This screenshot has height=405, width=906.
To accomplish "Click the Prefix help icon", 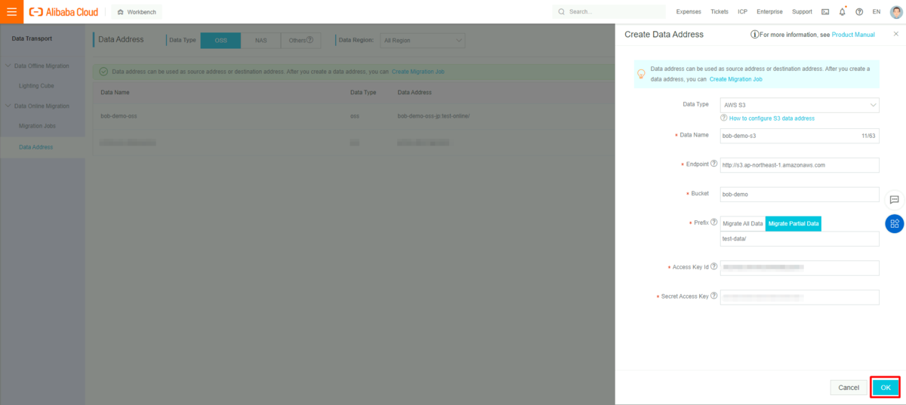I will [714, 222].
